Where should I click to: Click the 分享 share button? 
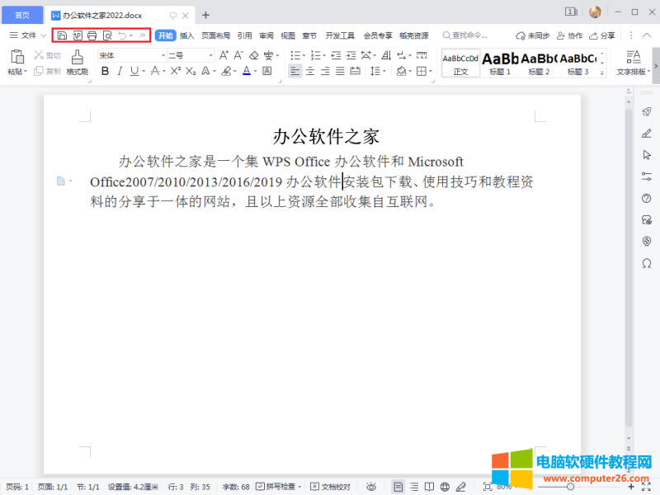click(601, 35)
